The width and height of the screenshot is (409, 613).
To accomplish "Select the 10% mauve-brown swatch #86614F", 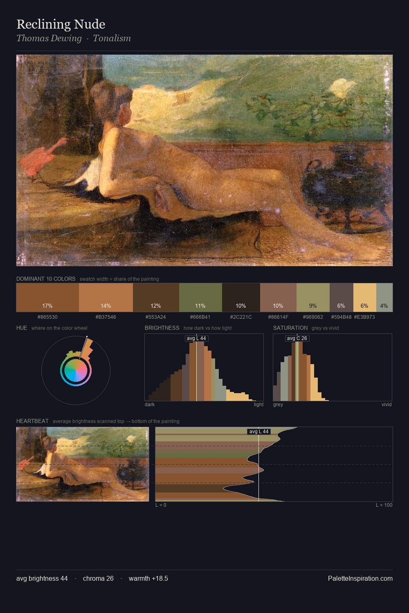I will pos(278,298).
